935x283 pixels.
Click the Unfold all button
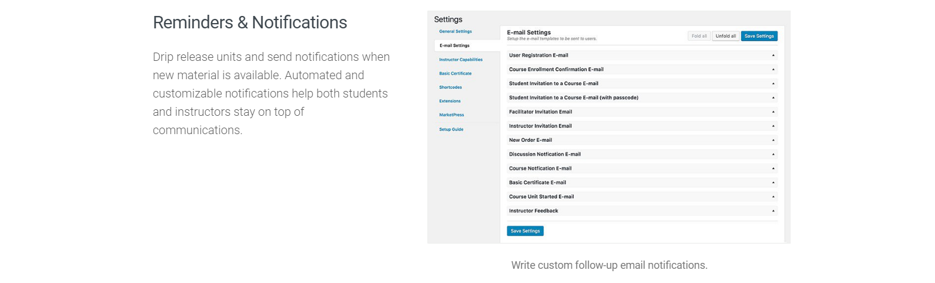[x=726, y=36]
